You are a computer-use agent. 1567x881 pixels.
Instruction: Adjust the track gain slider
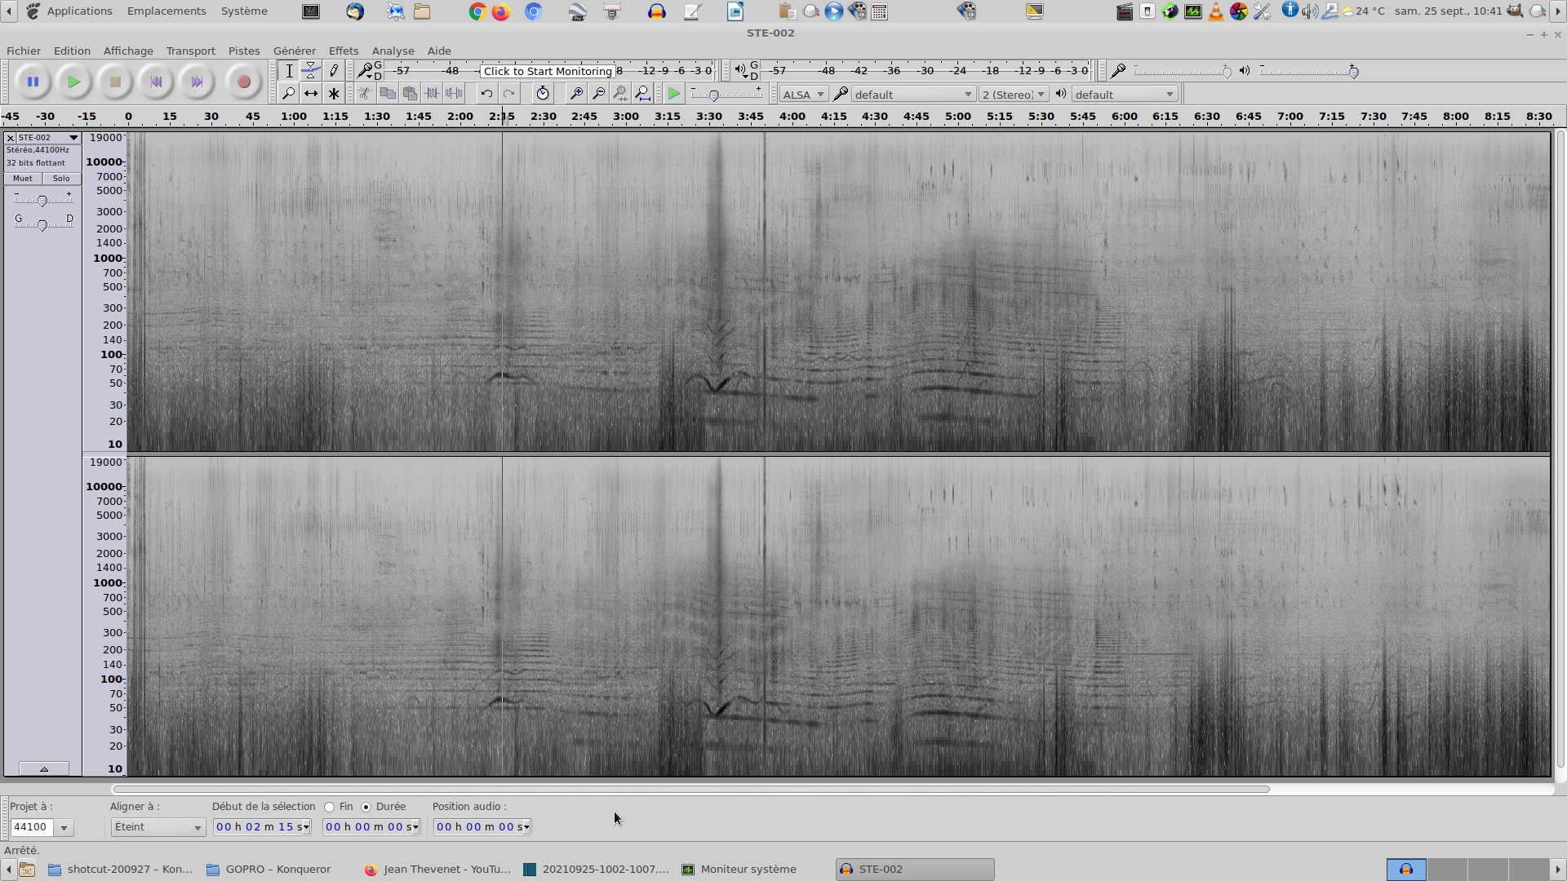pyautogui.click(x=42, y=200)
